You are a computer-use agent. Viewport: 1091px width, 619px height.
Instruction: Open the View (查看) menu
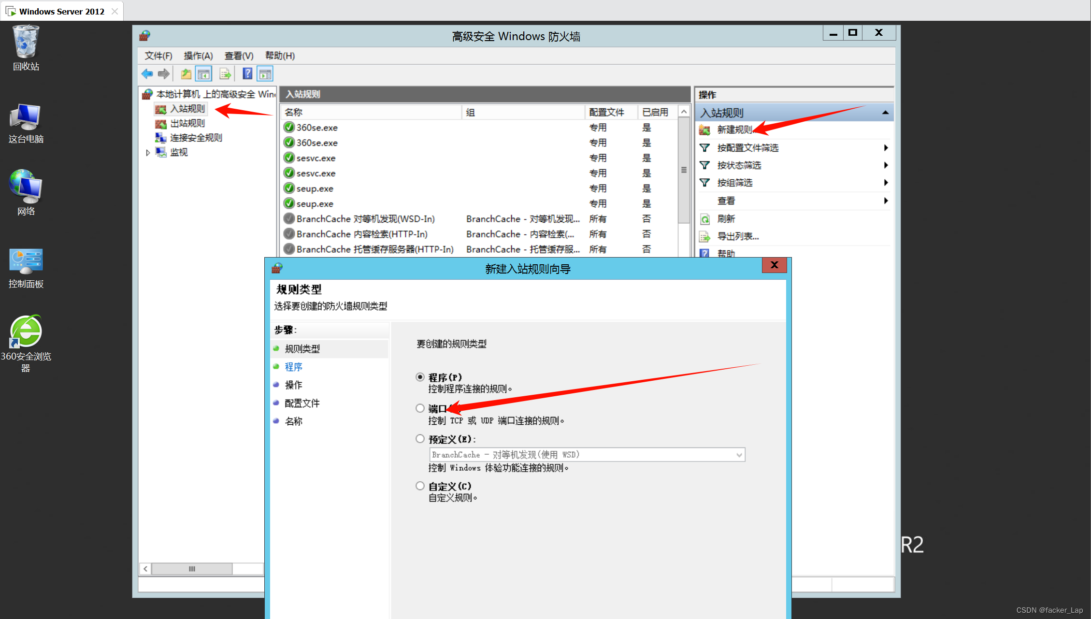(239, 56)
